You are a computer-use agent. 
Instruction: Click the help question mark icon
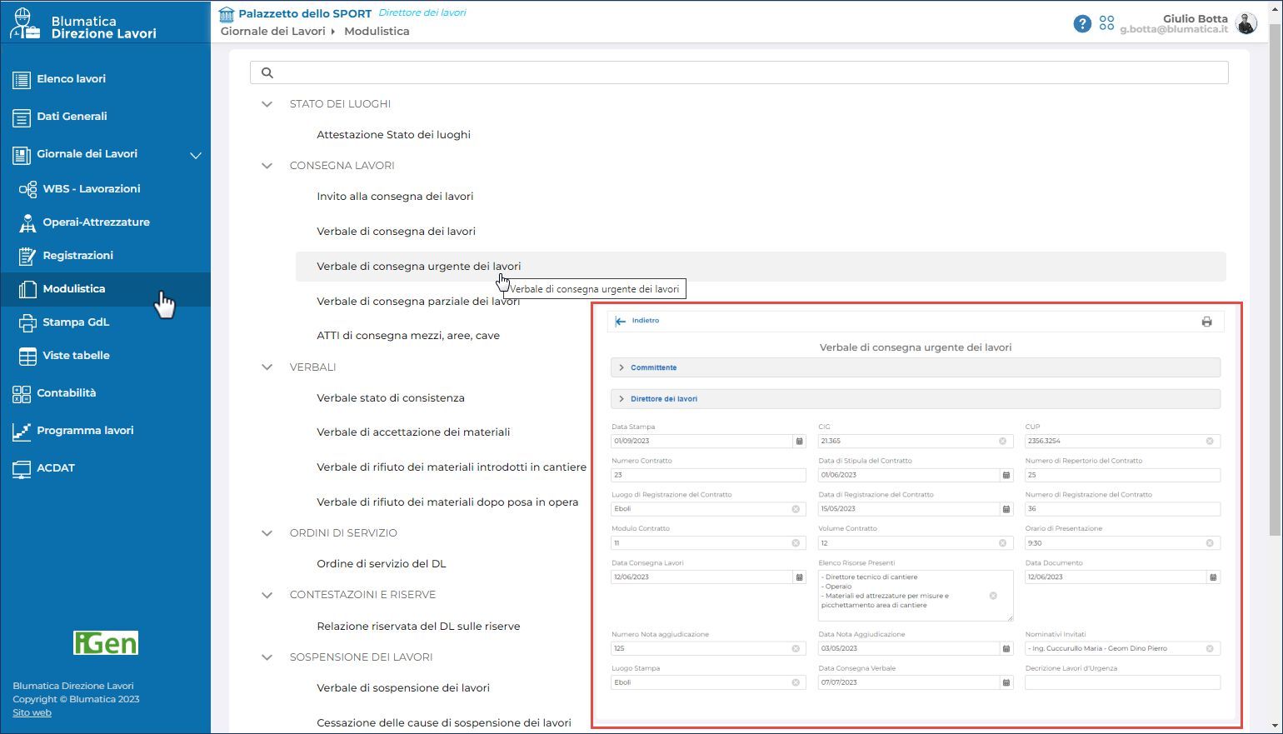1081,24
